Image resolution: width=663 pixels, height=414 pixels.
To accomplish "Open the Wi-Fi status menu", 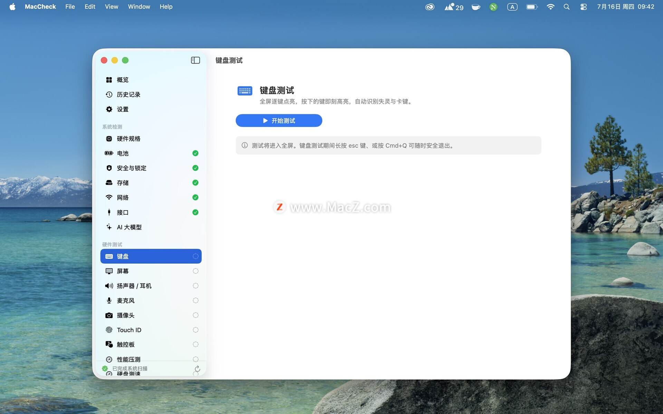I will click(x=550, y=7).
